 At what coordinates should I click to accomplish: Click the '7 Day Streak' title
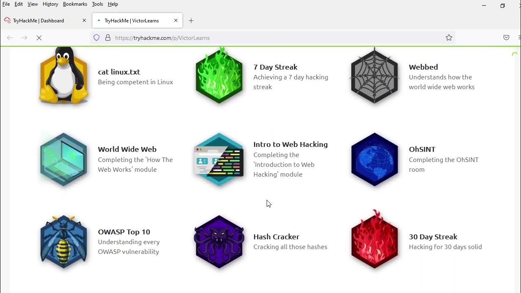tap(275, 67)
